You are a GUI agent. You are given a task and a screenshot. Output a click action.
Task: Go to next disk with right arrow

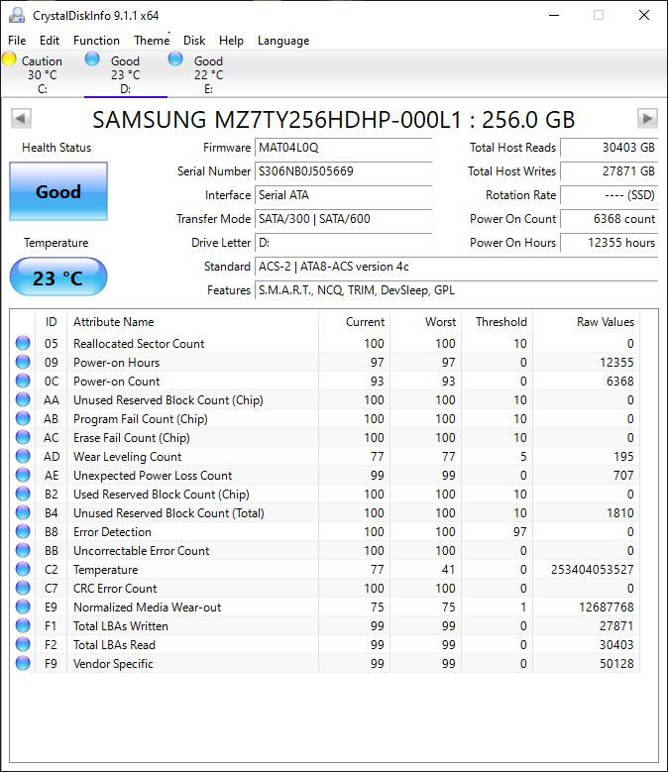point(647,119)
